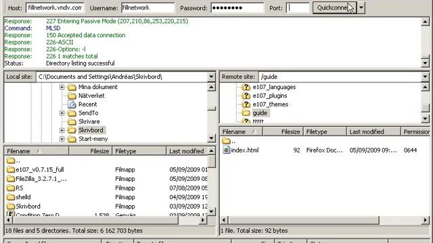Expand the Skrivbord tree node
Viewport: 433px width, 243px height.
click(x=62, y=130)
